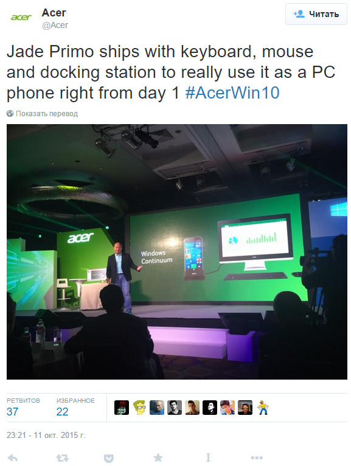Image resolution: width=351 pixels, height=466 pixels.
Task: Open tweet timestamp 23:21 - 11 окт. 2015
Action: 46,435
